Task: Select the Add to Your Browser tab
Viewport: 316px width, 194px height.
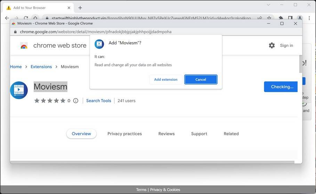Action: tap(38, 8)
